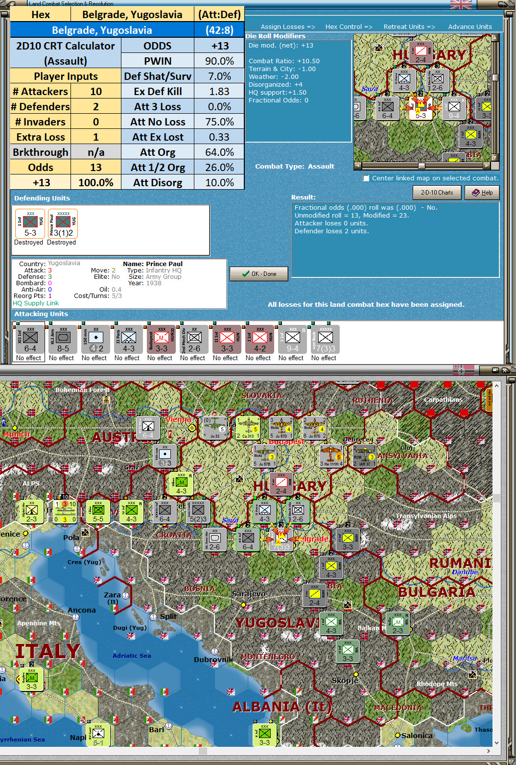Click the mini map scroll left arrow

tap(357, 166)
